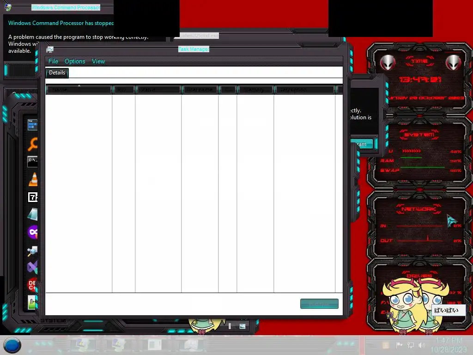Open the purple infinity icon in the dock

[x=33, y=232]
